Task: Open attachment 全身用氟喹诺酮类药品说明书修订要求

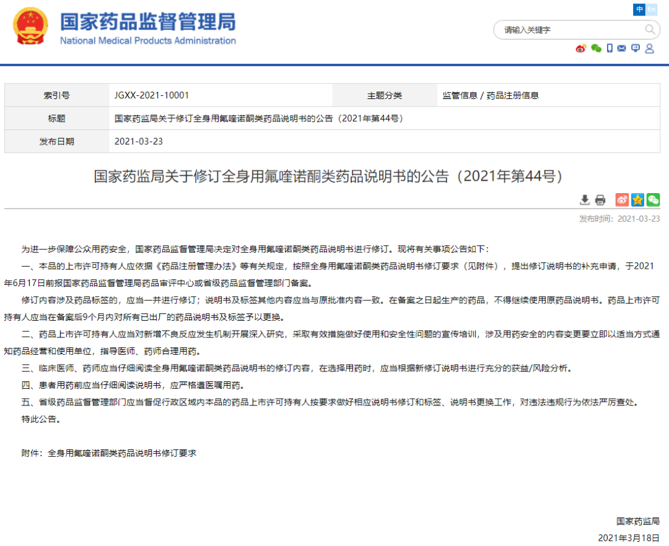Action: click(122, 453)
